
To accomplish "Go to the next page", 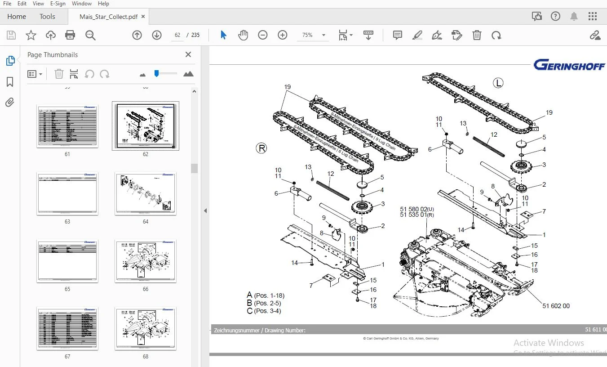I will [157, 35].
